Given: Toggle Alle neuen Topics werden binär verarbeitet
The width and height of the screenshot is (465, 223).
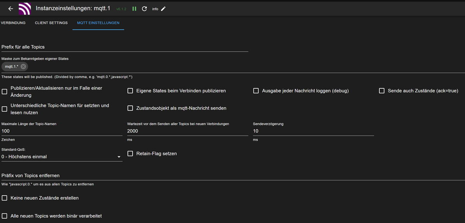Looking at the screenshot, I should point(5,216).
